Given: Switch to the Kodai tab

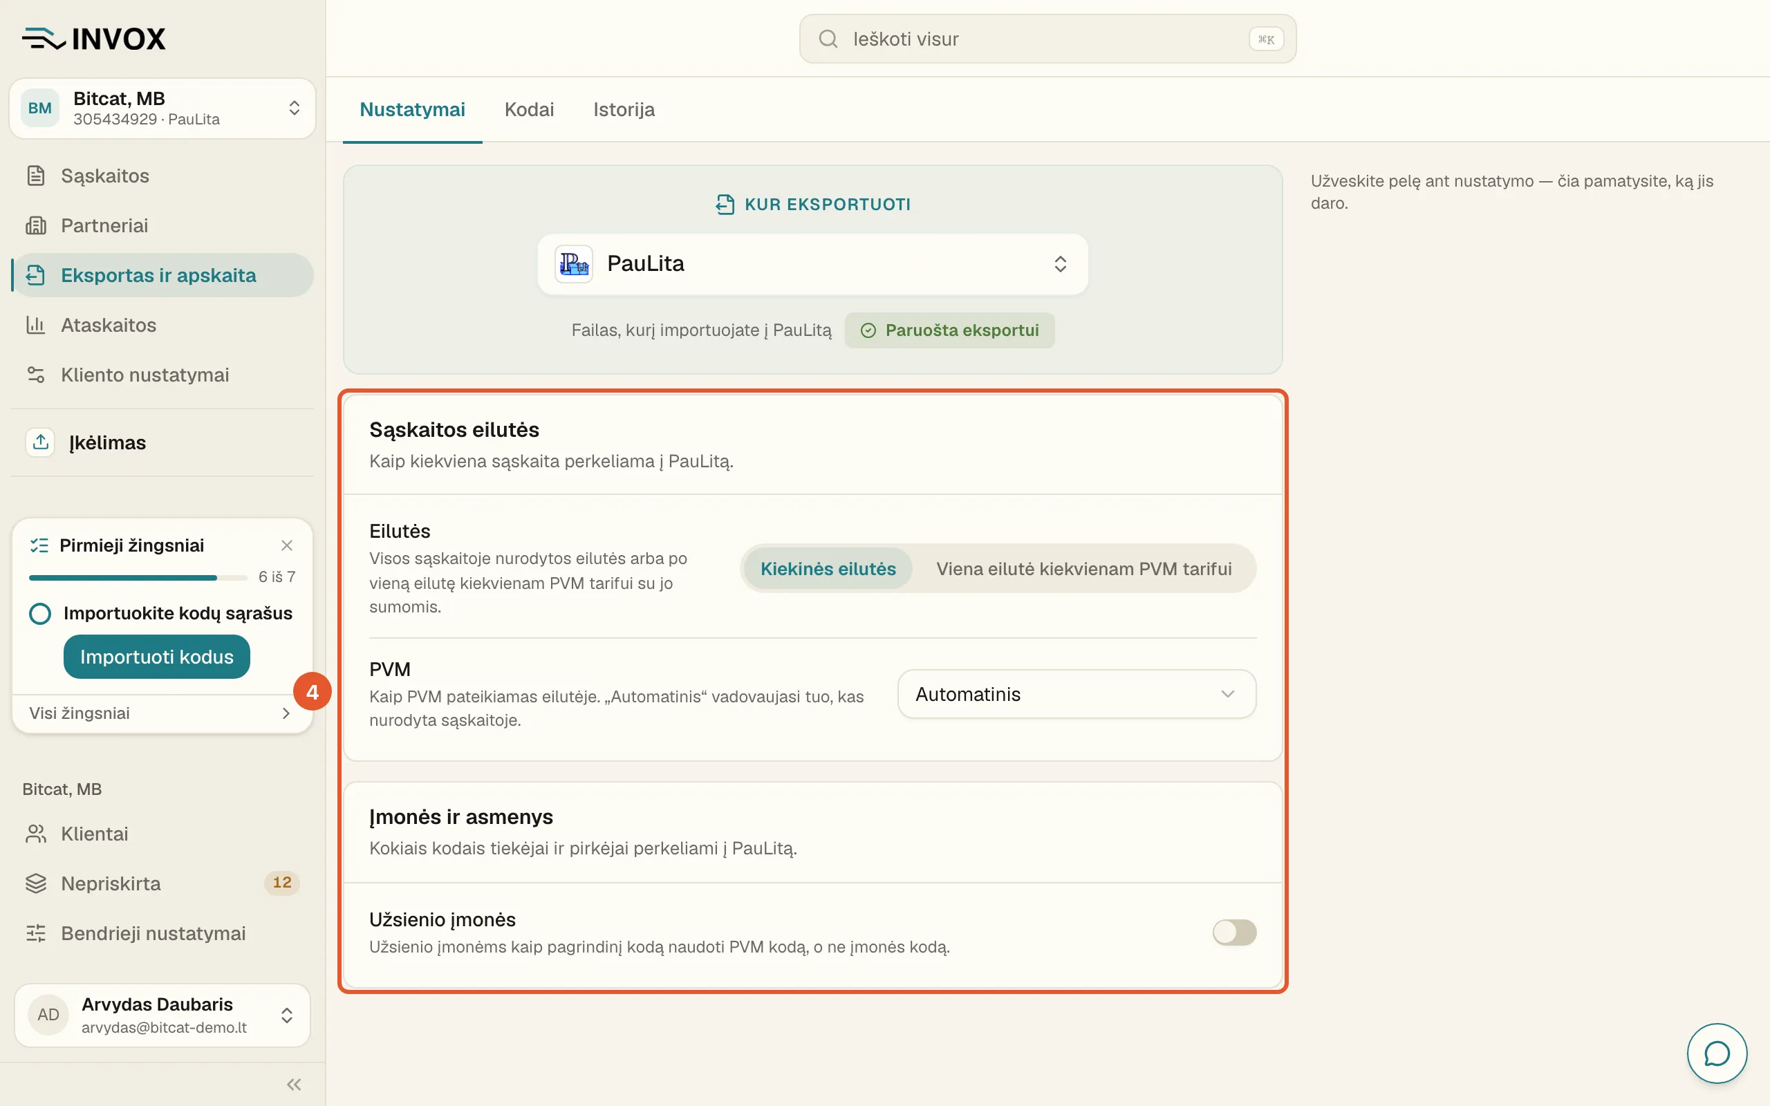Looking at the screenshot, I should (529, 110).
